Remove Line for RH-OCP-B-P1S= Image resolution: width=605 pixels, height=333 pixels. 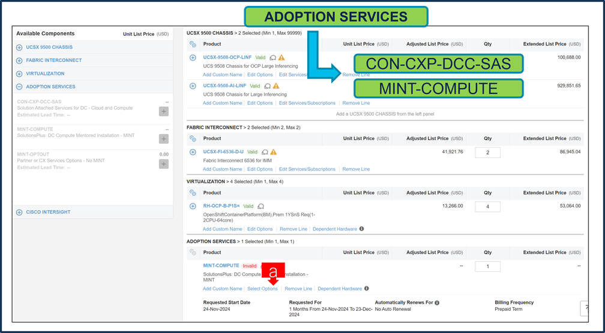[293, 229]
